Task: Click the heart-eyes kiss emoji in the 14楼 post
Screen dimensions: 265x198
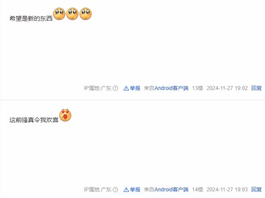Action: pos(65,115)
